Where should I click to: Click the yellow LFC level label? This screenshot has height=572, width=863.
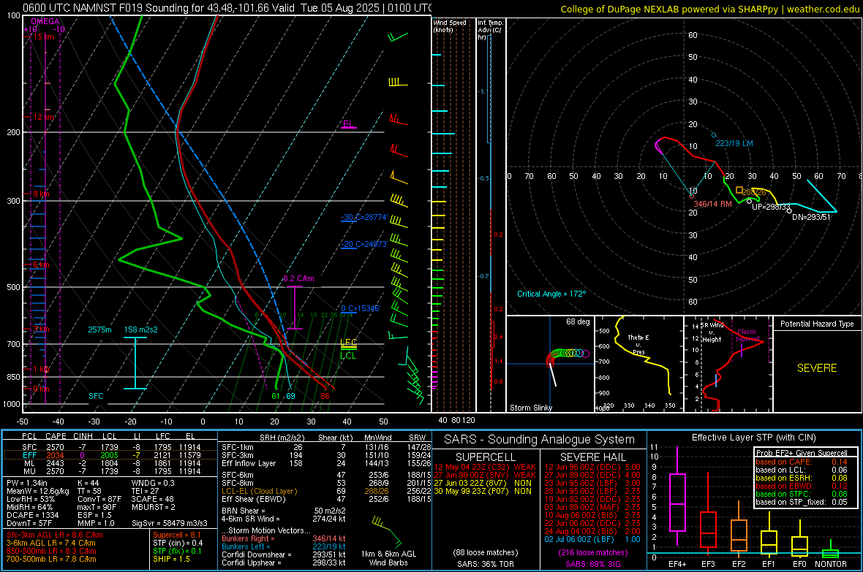[x=348, y=343]
